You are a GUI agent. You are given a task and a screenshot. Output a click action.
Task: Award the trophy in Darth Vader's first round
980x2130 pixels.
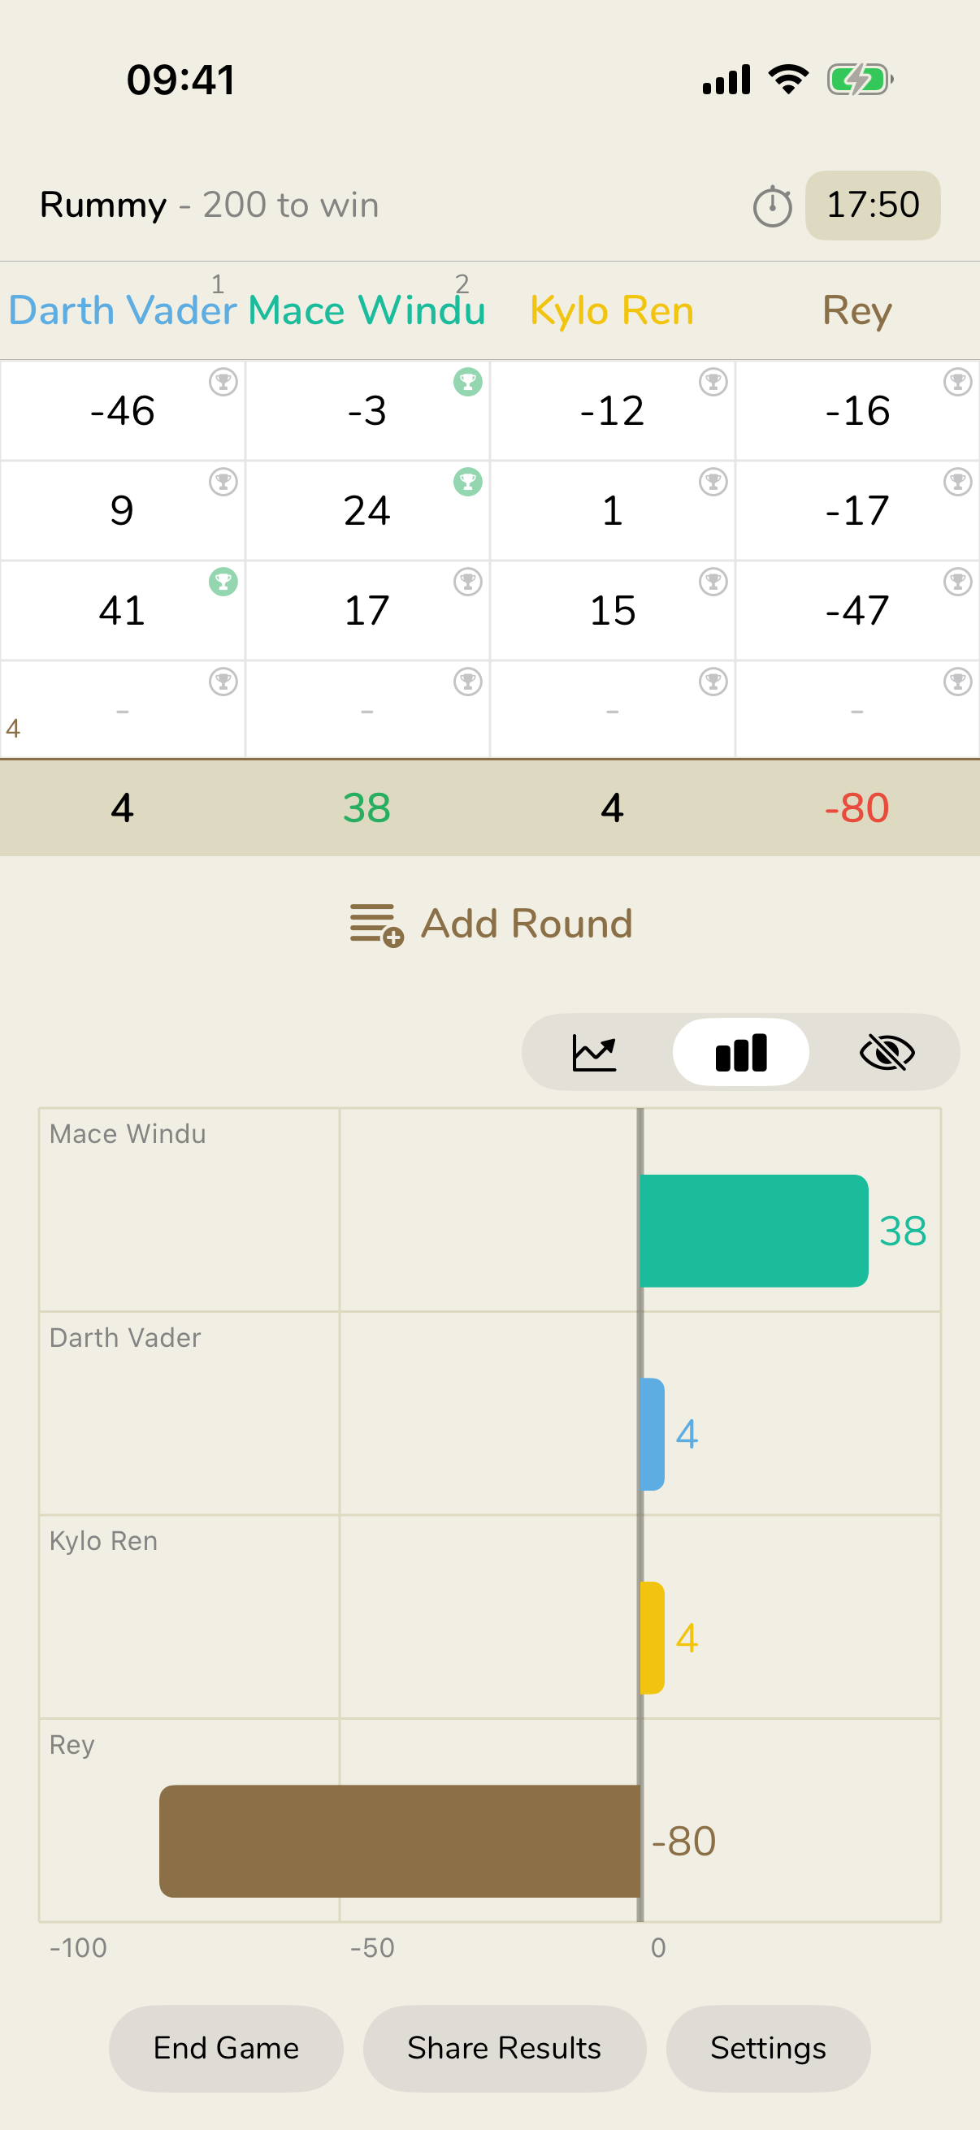[x=222, y=383]
